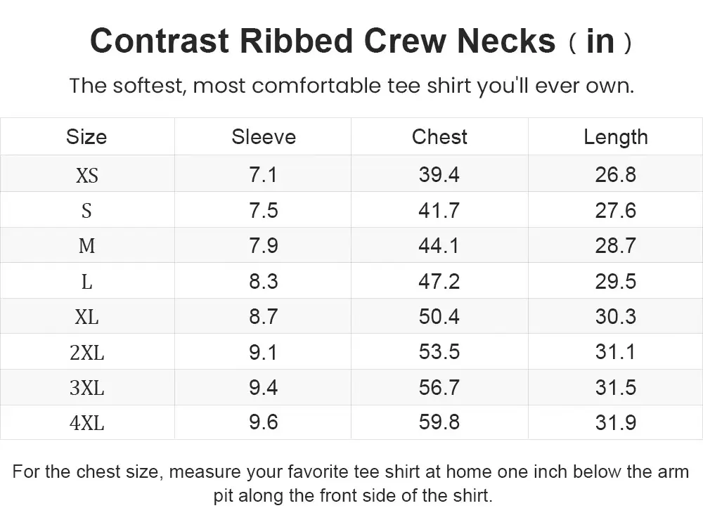Click the 3XL size row label
This screenshot has height=527, width=703.
pos(86,388)
